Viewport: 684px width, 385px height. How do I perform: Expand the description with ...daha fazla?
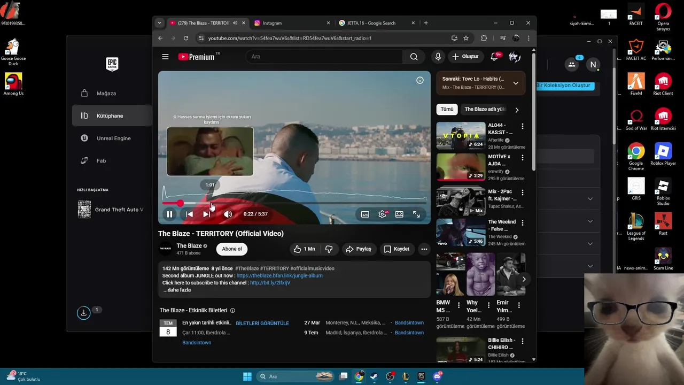click(x=177, y=290)
